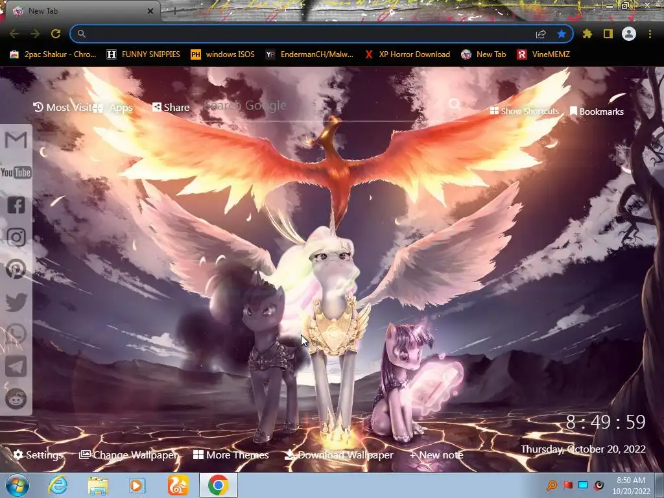Click Download Wallpaper
Image resolution: width=664 pixels, height=498 pixels.
[338, 455]
